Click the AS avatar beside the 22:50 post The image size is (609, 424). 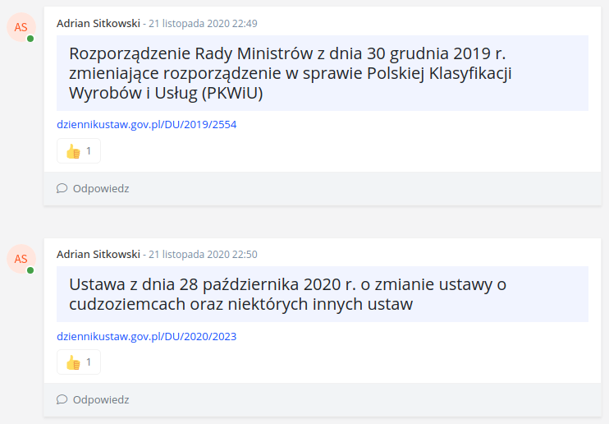click(21, 258)
